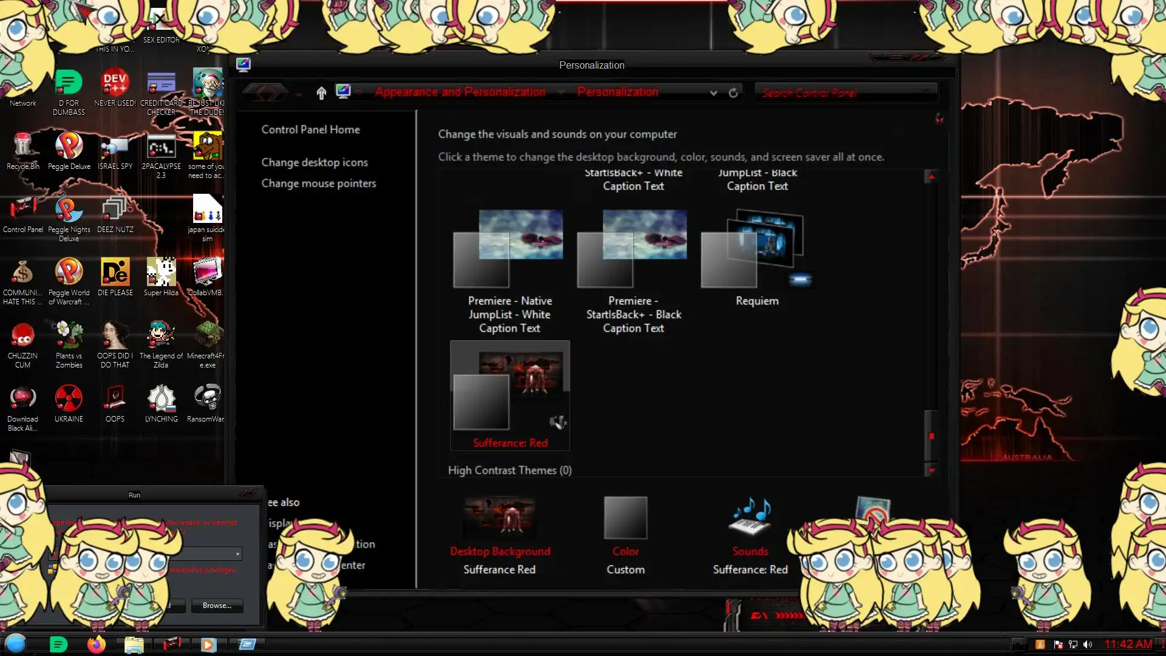Screen dimensions: 1166x656
Task: Open Firefox from the taskbar
Action: coord(96,644)
